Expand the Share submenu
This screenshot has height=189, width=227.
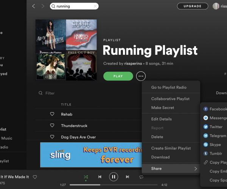tap(171, 169)
